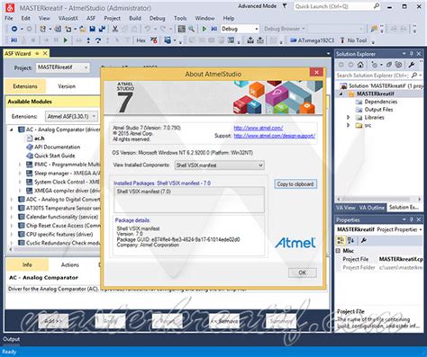This screenshot has height=357, width=427.
Task: Open the Atmel design-support link
Action: click(x=275, y=136)
